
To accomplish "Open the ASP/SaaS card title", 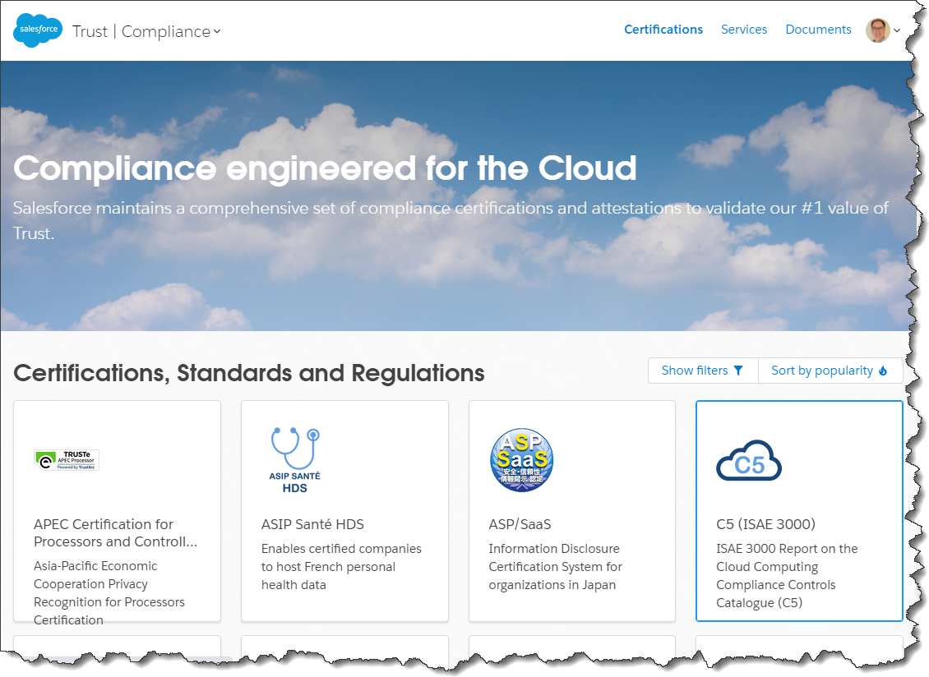I will click(520, 524).
